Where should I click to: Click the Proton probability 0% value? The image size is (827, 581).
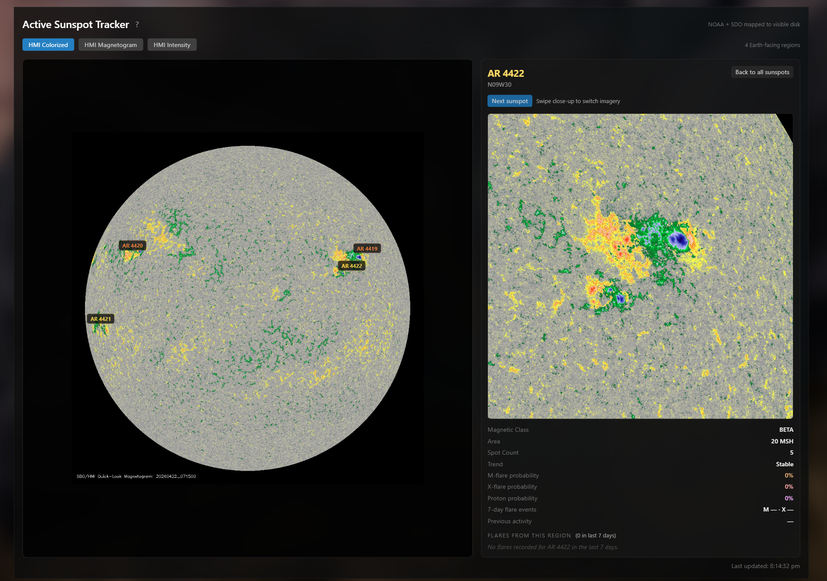pyautogui.click(x=789, y=498)
